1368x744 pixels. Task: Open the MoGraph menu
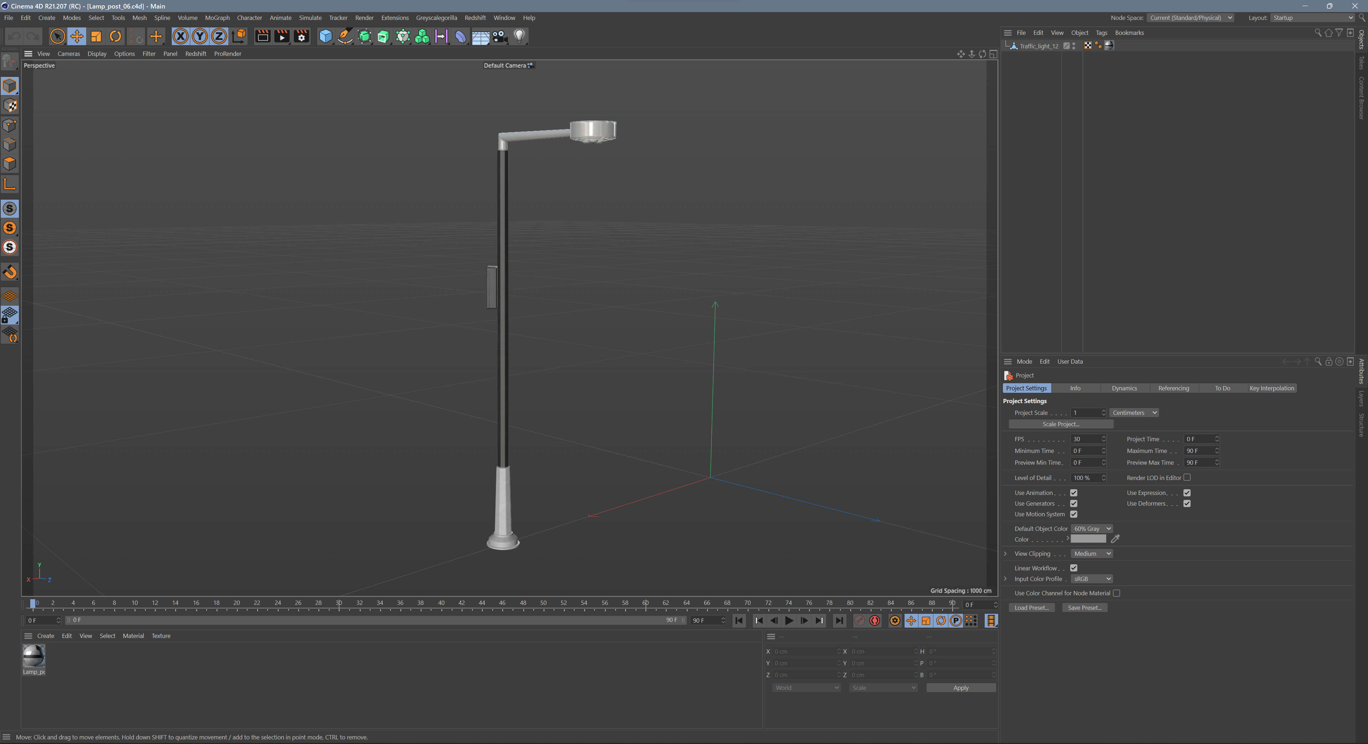(x=217, y=17)
